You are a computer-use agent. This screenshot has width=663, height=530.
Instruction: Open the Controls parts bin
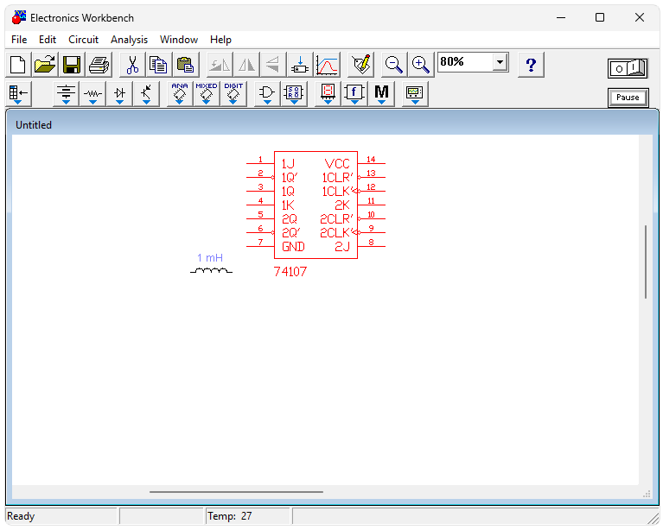click(x=354, y=94)
